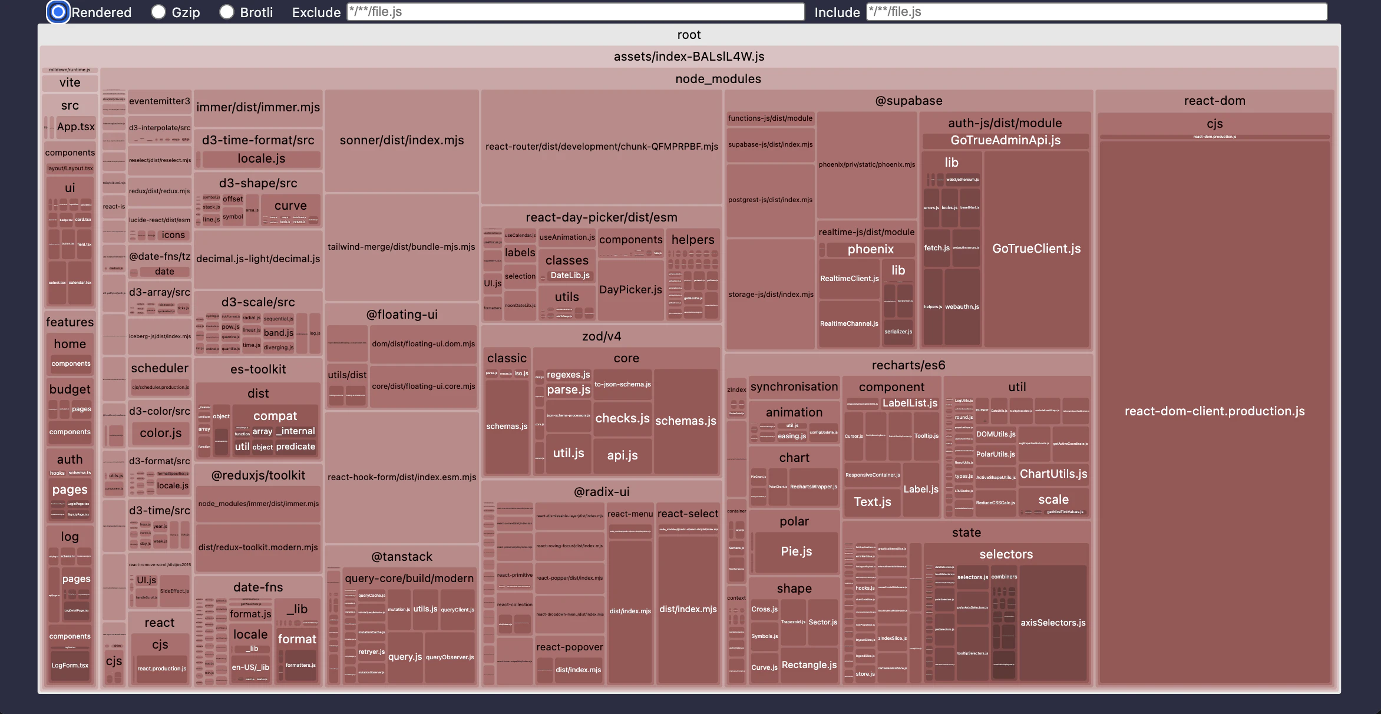This screenshot has height=714, width=1381.
Task: Click the react-router chunk-QFMPRPBF.mjs block
Action: coord(602,147)
